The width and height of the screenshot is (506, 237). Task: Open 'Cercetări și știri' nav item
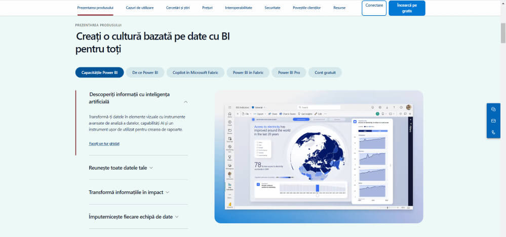pos(178,8)
